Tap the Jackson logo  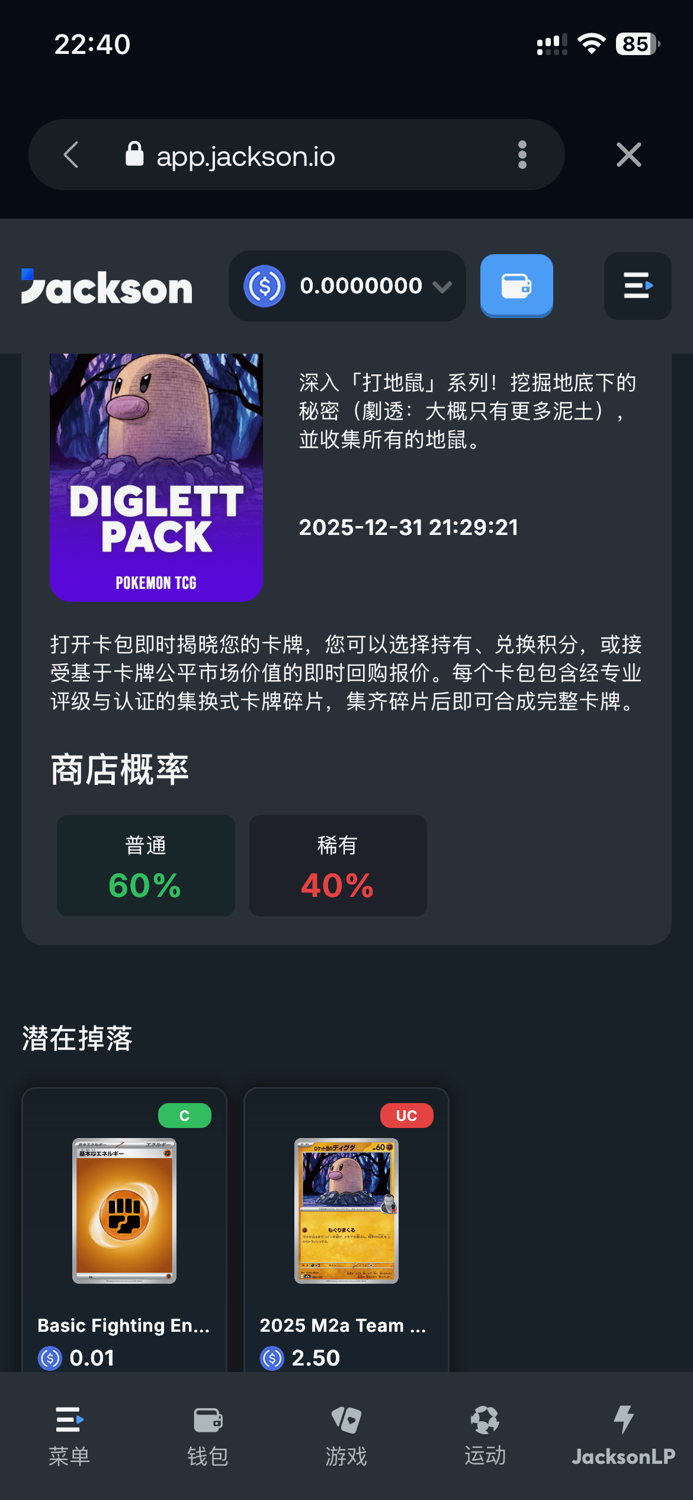click(x=107, y=287)
